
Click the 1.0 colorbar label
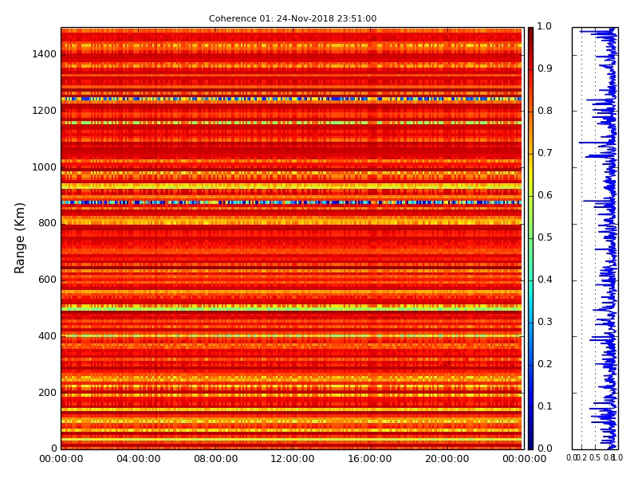pyautogui.click(x=545, y=26)
